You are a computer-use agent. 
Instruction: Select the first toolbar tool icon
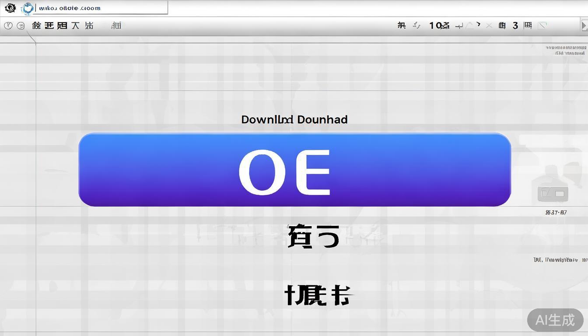(x=36, y=25)
